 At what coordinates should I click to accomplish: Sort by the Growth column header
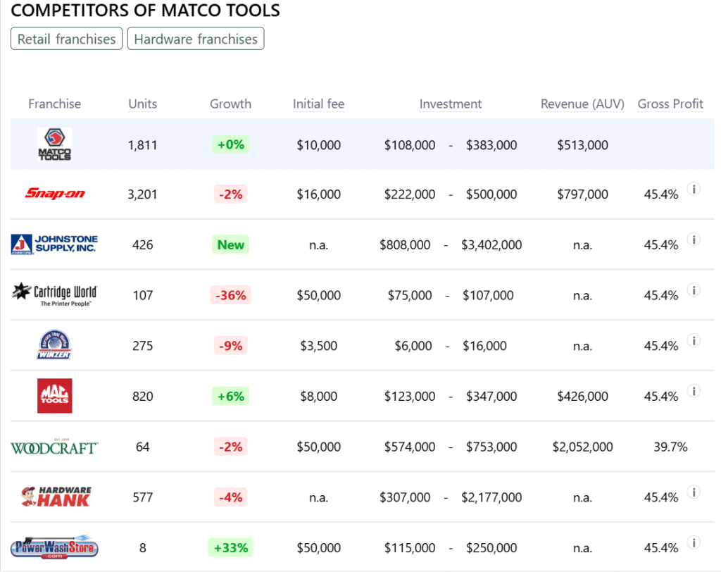[230, 104]
